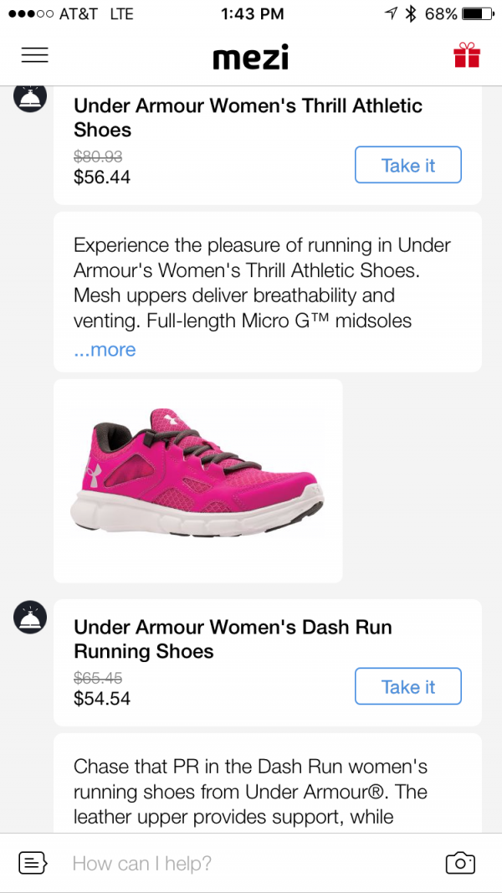This screenshot has width=502, height=893.
Task: Tap the location arrow status icon
Action: (x=390, y=13)
